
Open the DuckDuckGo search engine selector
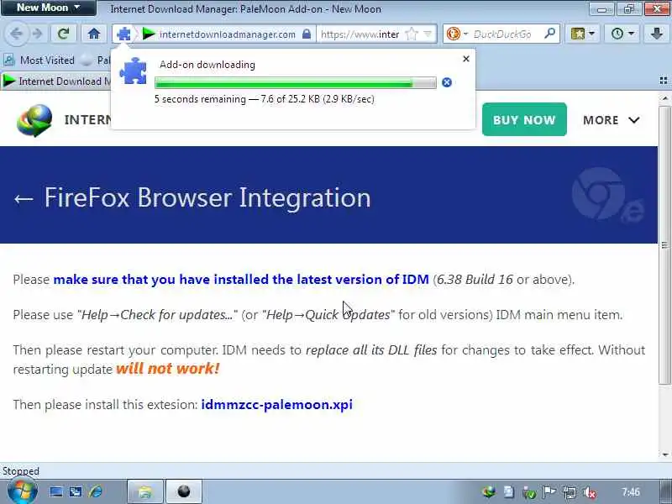coord(457,34)
